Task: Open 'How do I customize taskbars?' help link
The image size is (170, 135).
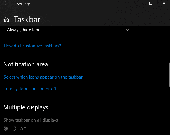Action: pos(32,46)
